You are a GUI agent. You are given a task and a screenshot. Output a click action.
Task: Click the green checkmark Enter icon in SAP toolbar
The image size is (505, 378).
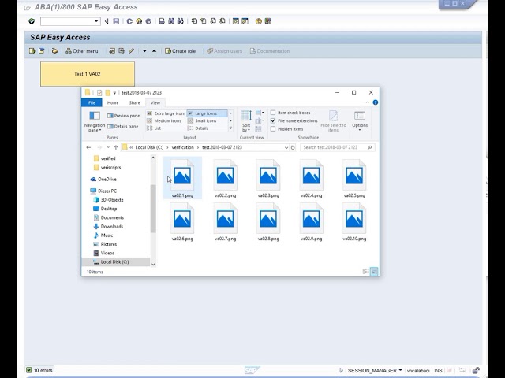[32, 21]
